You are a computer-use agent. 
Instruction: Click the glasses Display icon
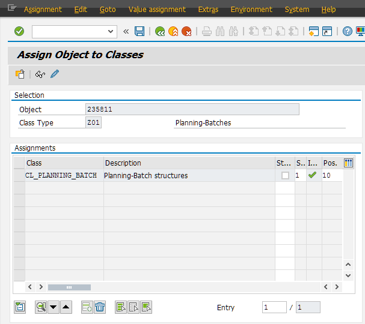pos(40,74)
